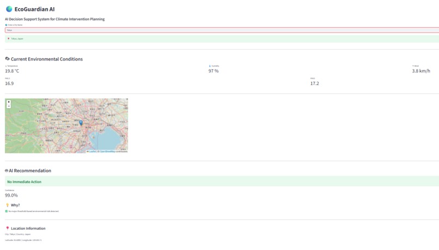Zoom in on the map
The height and width of the screenshot is (250, 439).
9,102
